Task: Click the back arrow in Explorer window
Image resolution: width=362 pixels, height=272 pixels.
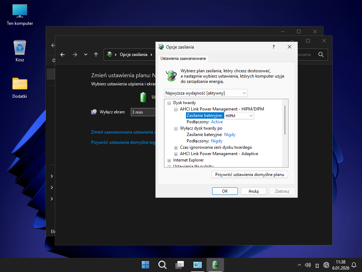Action: (63, 55)
